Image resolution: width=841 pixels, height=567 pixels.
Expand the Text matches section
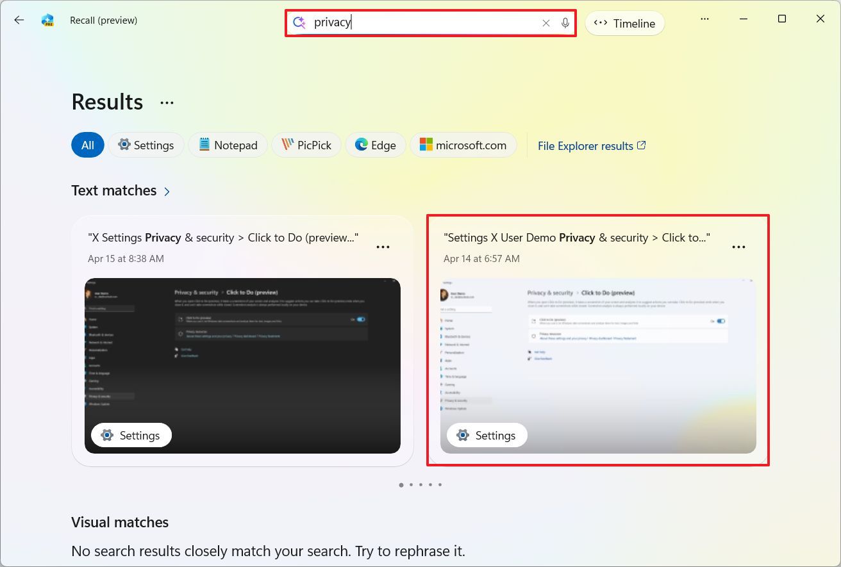click(167, 191)
